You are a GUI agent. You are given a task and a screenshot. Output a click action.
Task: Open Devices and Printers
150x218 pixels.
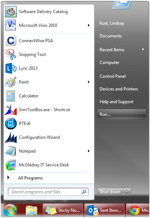119,89
